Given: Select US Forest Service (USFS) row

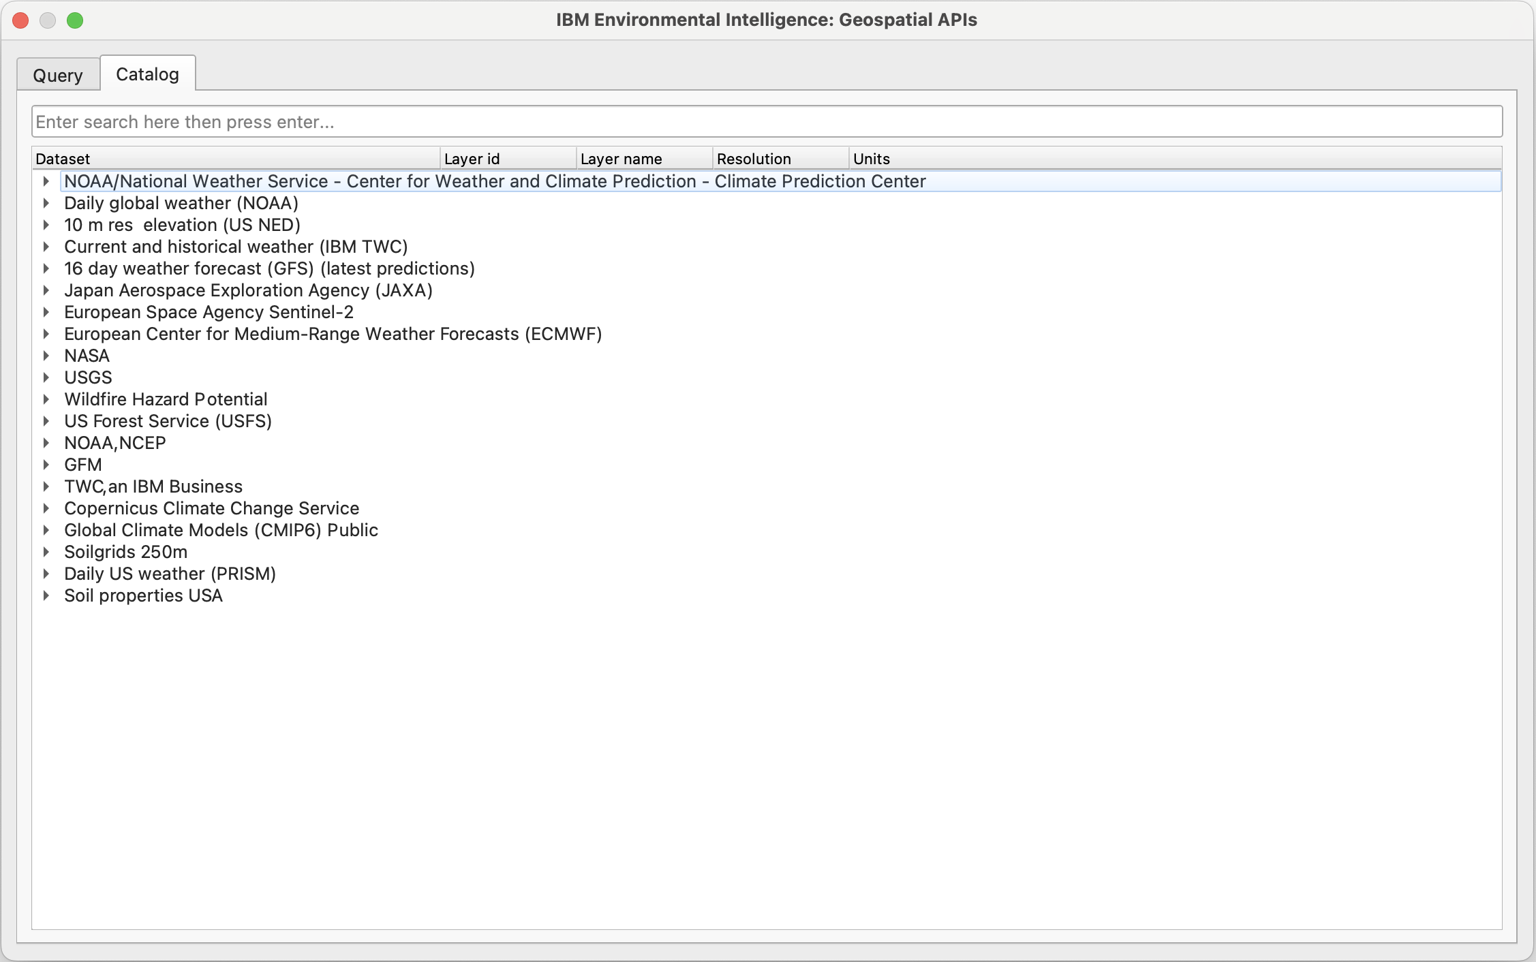Looking at the screenshot, I should [168, 421].
